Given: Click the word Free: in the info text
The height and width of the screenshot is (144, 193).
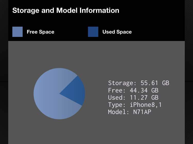Looking at the screenshot, I should pos(117,90).
